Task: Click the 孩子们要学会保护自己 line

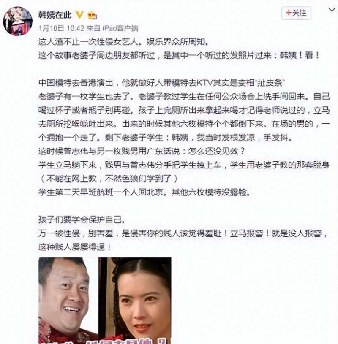Action: tap(82, 219)
